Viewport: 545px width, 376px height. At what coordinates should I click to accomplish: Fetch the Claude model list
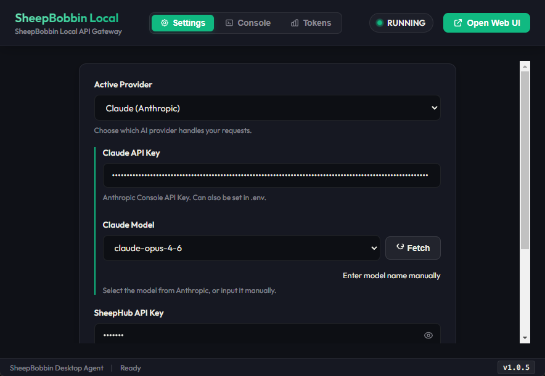tap(413, 248)
